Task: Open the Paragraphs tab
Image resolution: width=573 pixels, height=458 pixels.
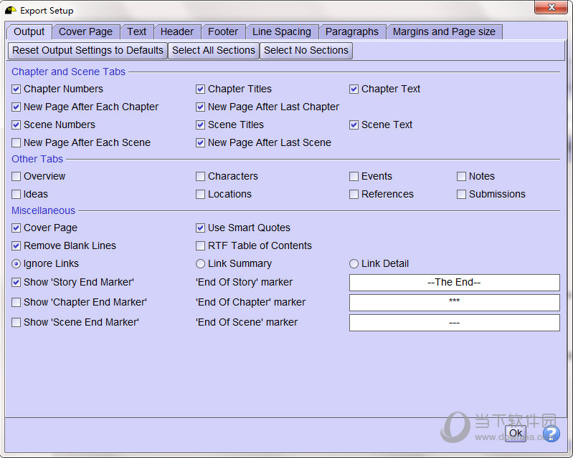Action: 352,31
